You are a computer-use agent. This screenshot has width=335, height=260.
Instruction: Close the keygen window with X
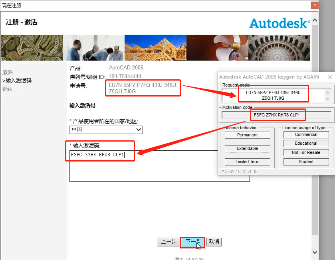pyautogui.click(x=330, y=77)
